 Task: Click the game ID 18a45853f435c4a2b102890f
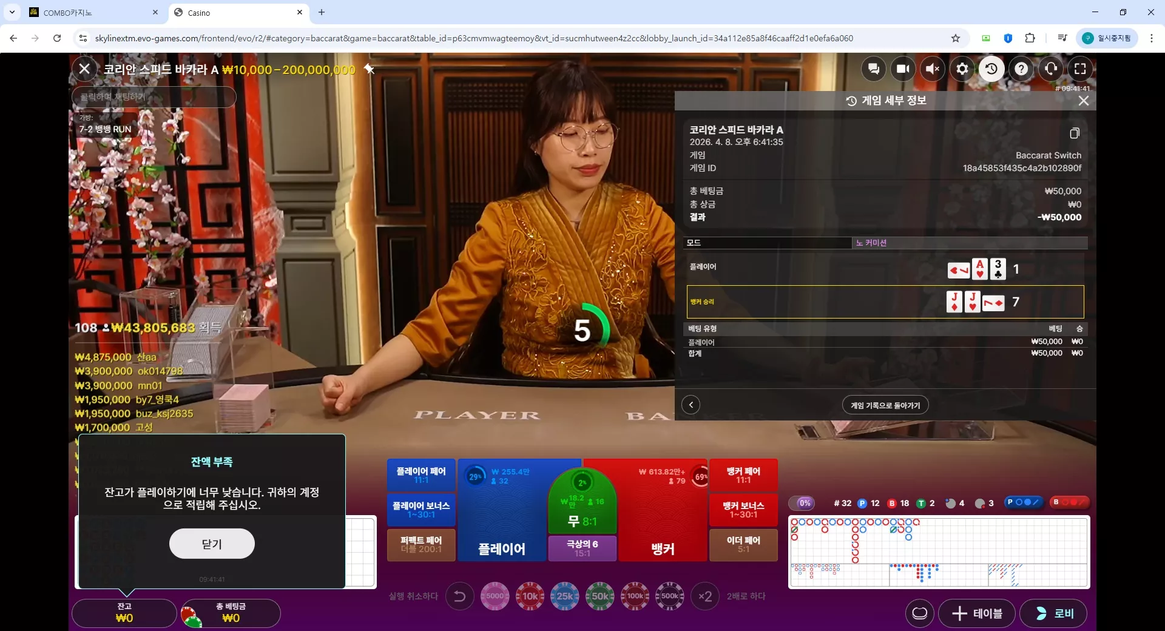pyautogui.click(x=1022, y=168)
